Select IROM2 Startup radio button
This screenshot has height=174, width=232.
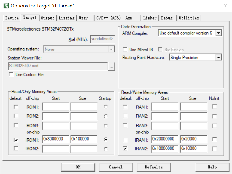pos(106,149)
